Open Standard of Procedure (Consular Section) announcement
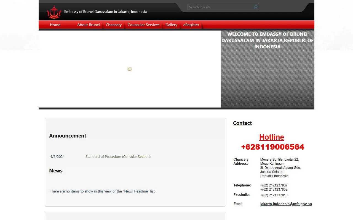353x220 pixels. click(x=118, y=156)
